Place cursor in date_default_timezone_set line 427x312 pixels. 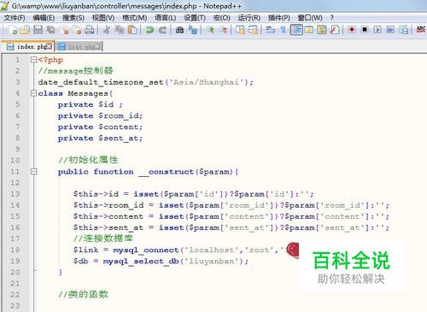point(145,82)
